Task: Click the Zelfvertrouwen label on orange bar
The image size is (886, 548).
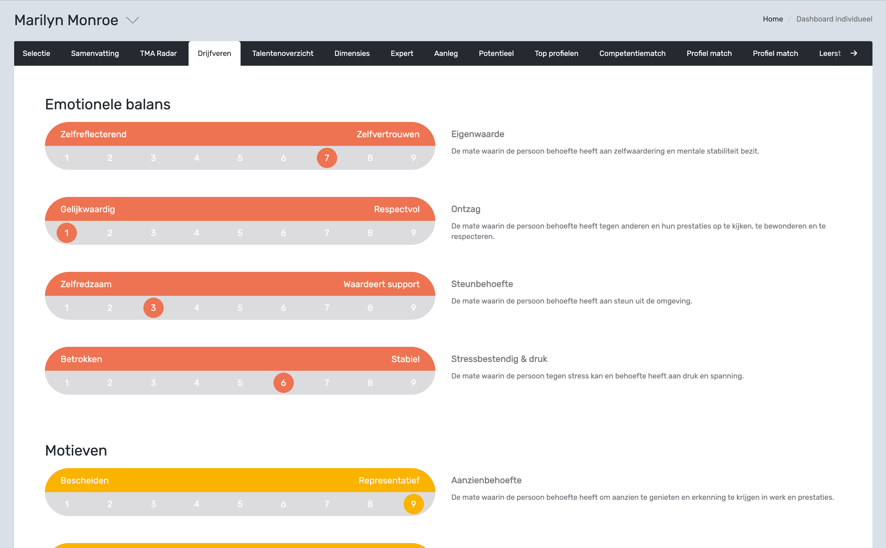Action: tap(388, 134)
